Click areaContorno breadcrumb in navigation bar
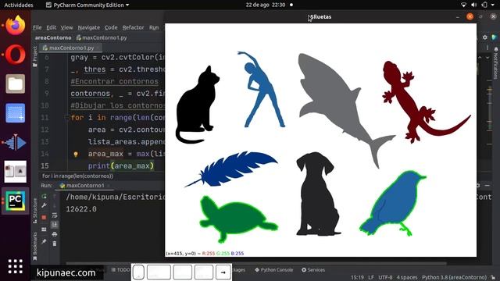Image resolution: width=500 pixels, height=281 pixels. pos(53,37)
